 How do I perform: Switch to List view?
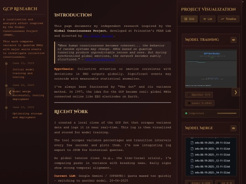207,19
